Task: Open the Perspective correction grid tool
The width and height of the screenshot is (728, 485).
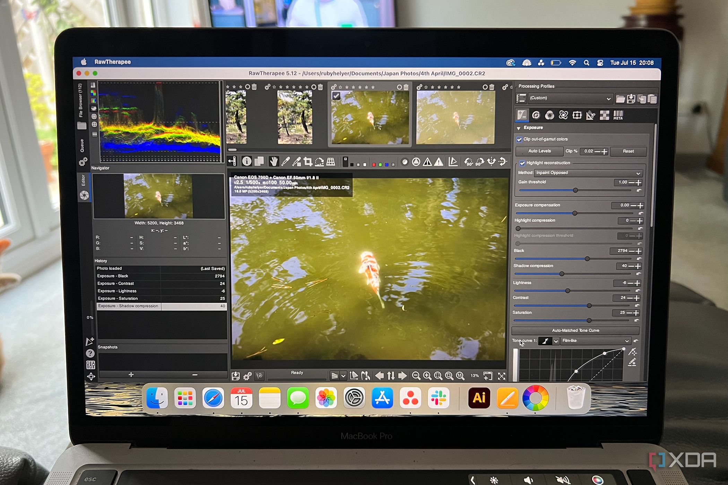Action: [331, 161]
